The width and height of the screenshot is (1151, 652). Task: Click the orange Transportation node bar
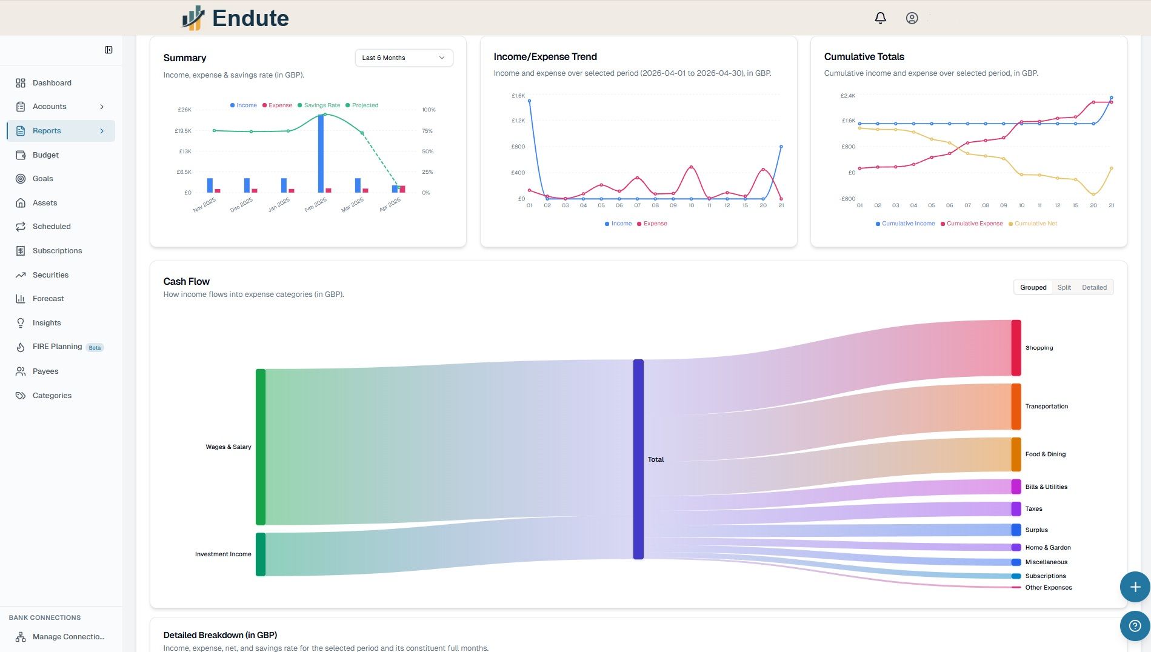1016,407
